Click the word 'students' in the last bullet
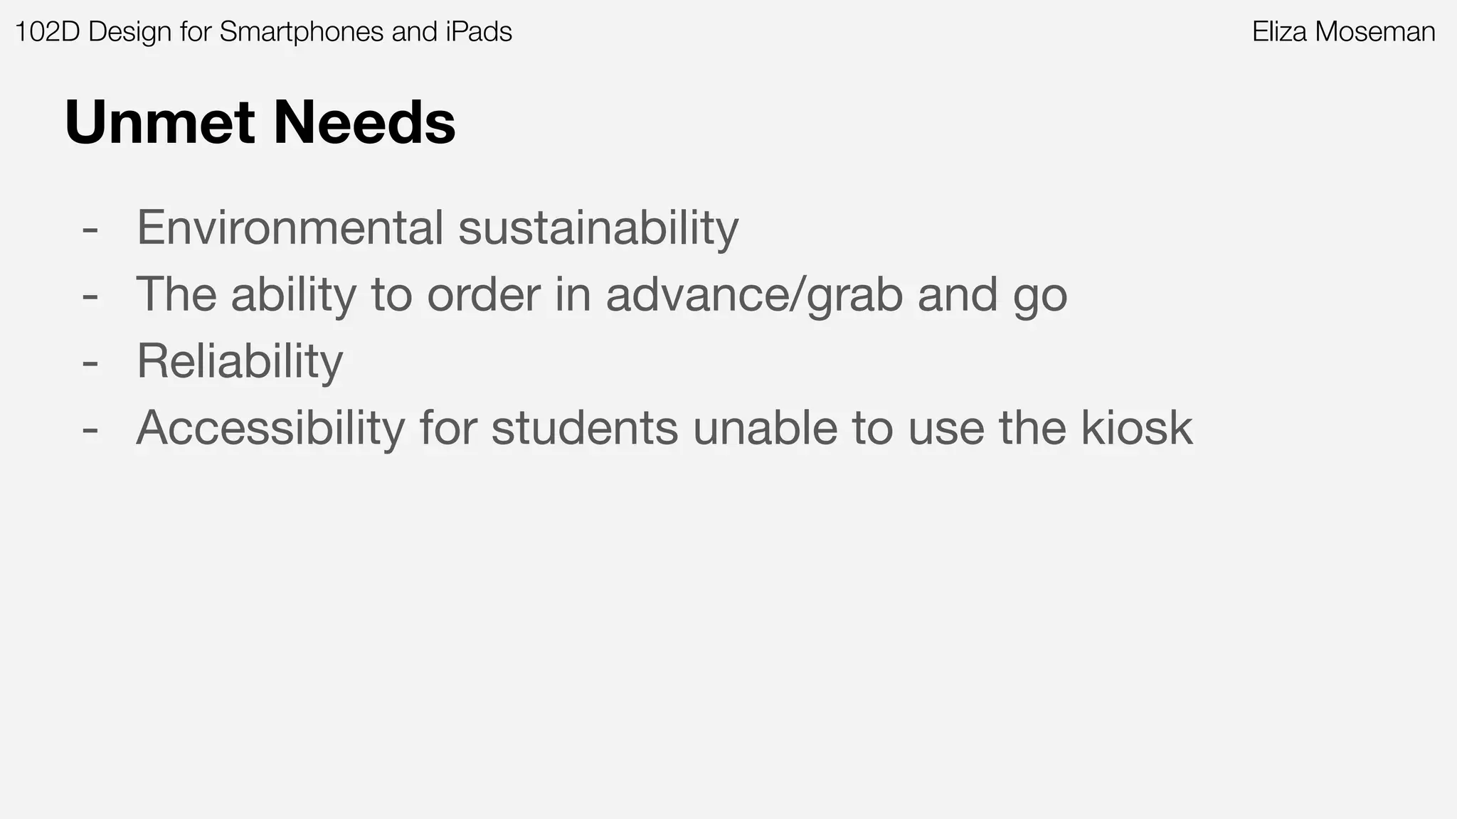Viewport: 1457px width, 819px height. point(585,428)
